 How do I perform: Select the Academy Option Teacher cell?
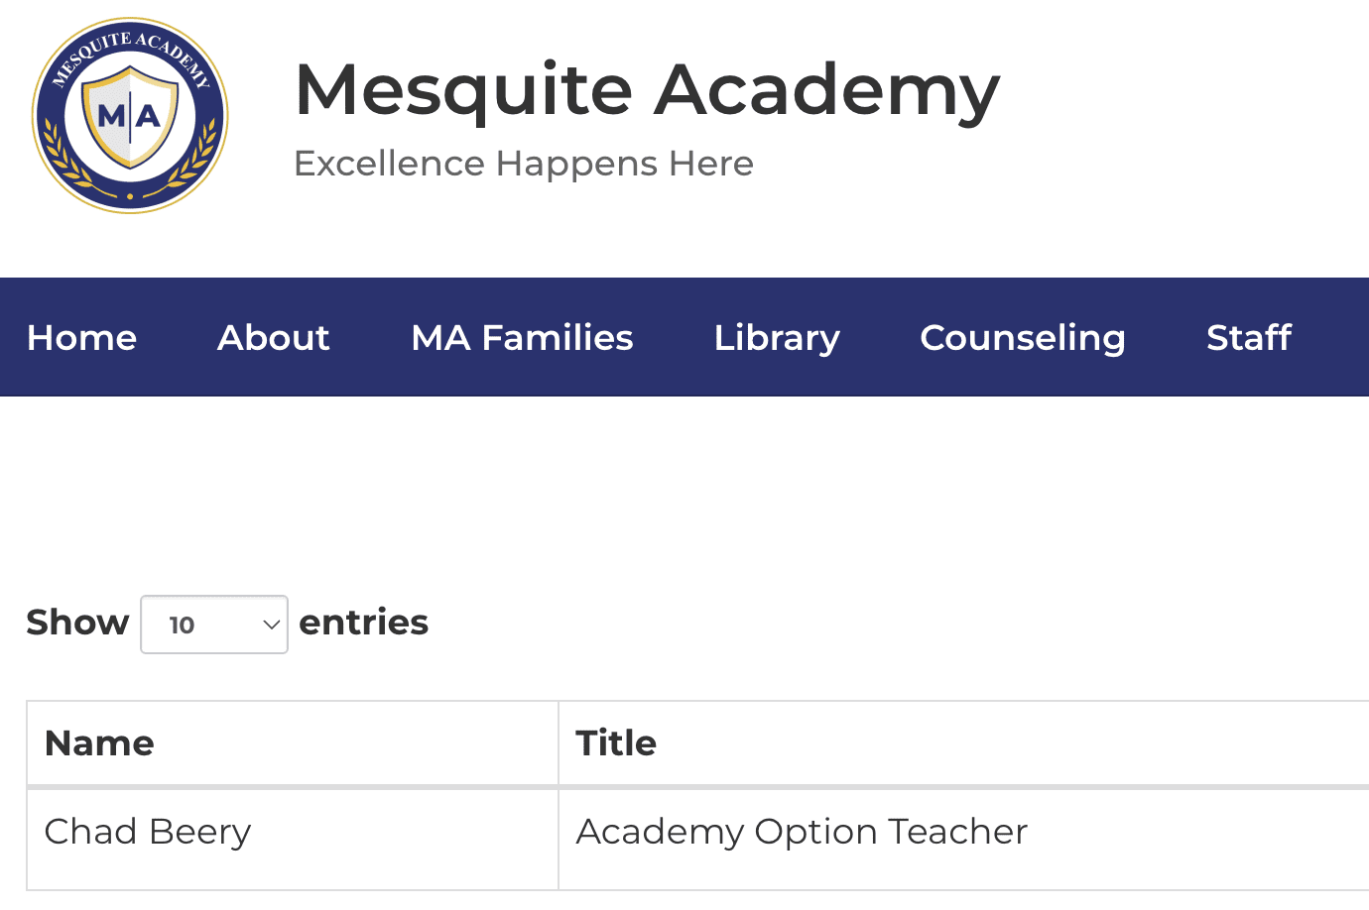pos(802,832)
